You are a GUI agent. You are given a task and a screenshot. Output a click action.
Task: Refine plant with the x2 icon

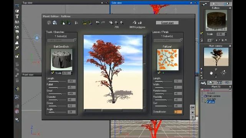pos(140,23)
